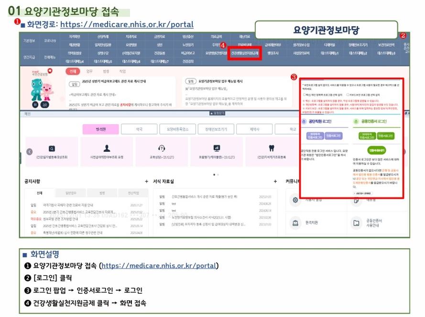The width and height of the screenshot is (425, 317).
Task: Pause the banner slideshow
Action: point(35,105)
